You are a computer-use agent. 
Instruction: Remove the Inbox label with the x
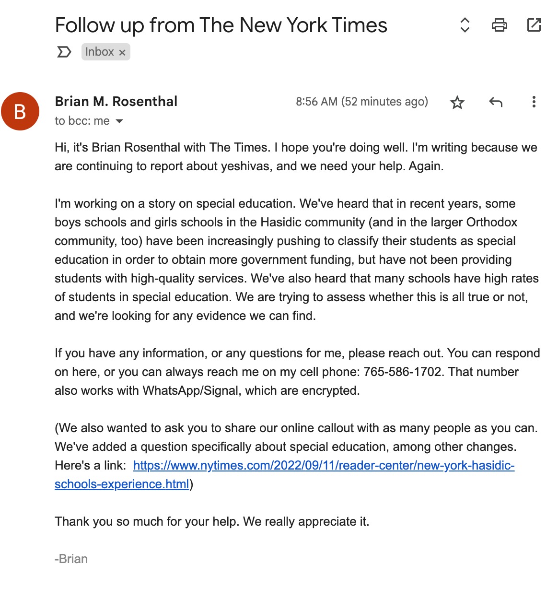[x=122, y=52]
